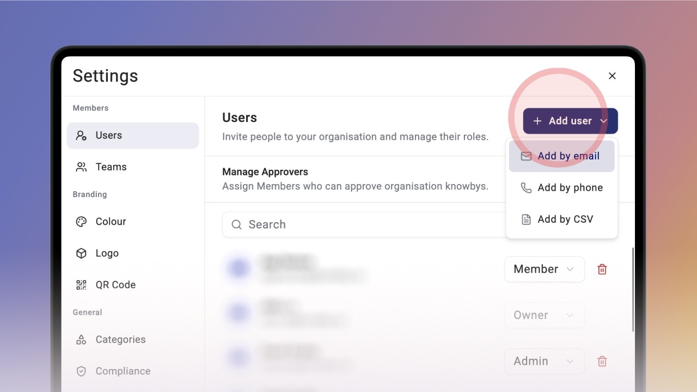Click the Categories shapes icon
Screen dimensions: 697x392
pos(81,340)
